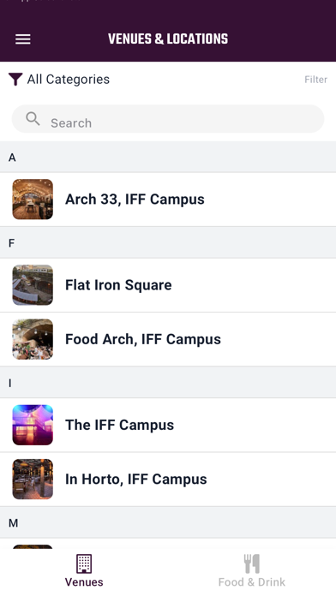Screen dimensions: 336x596
Task: Select In Horto, IFF Campus entry
Action: [x=168, y=480]
